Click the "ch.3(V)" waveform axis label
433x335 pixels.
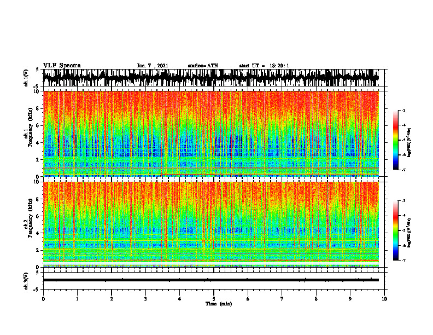pos(26,281)
